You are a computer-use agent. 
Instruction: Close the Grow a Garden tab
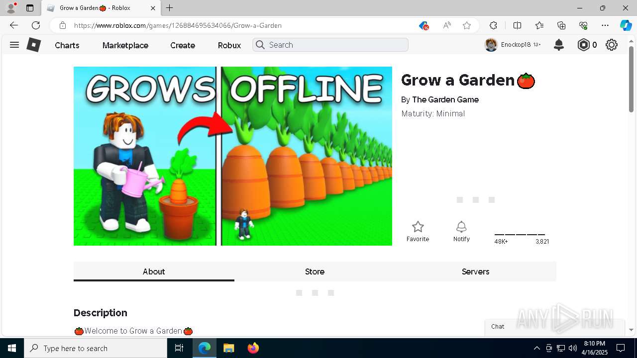pos(153,8)
